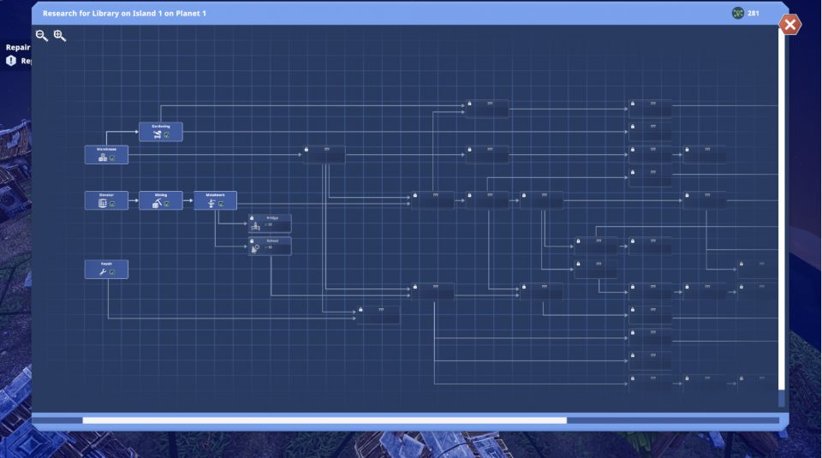
Task: Select the locked School research node
Action: tap(270, 247)
